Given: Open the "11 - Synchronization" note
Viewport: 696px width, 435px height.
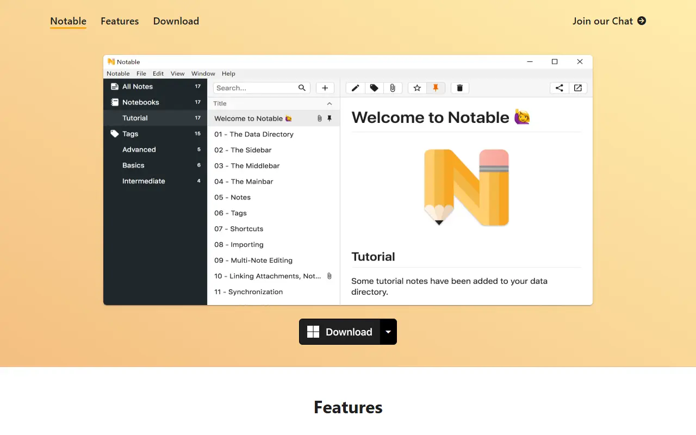Looking at the screenshot, I should tap(274, 292).
